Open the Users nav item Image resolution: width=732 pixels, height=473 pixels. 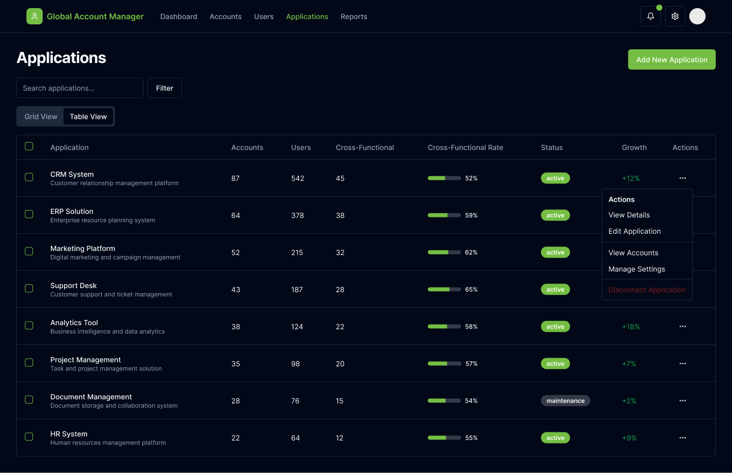coord(264,17)
